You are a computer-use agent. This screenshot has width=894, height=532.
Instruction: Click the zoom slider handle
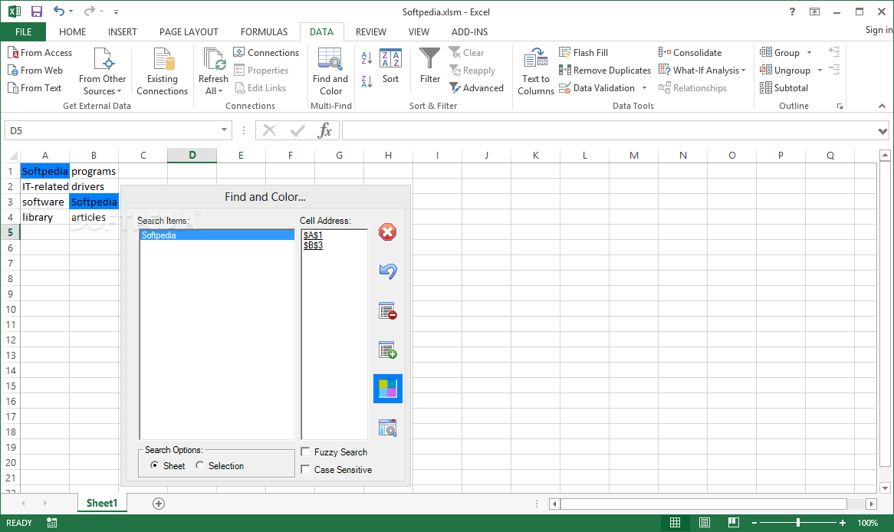pos(798,522)
